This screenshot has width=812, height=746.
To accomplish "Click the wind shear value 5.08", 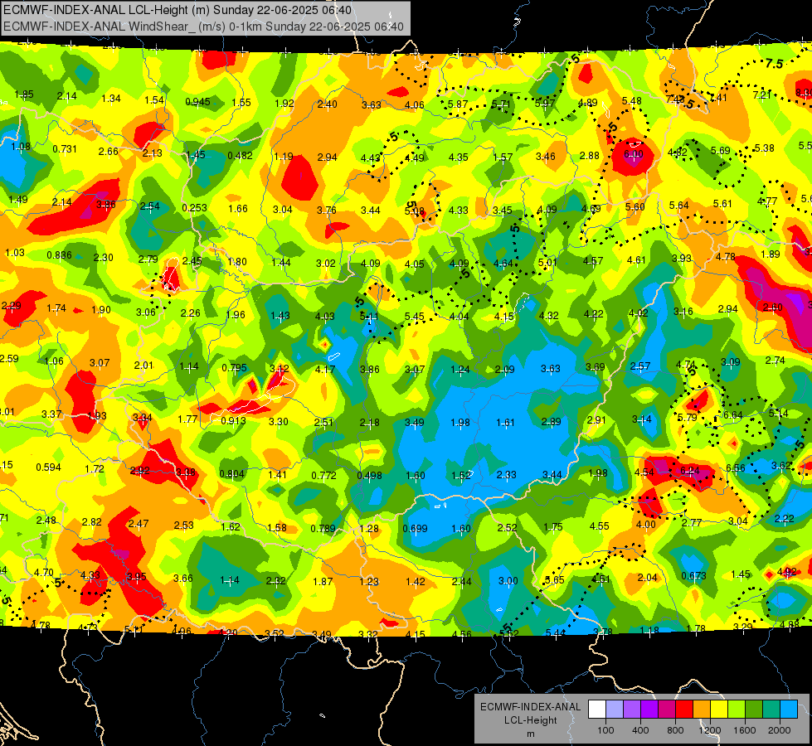I will pyautogui.click(x=414, y=211).
